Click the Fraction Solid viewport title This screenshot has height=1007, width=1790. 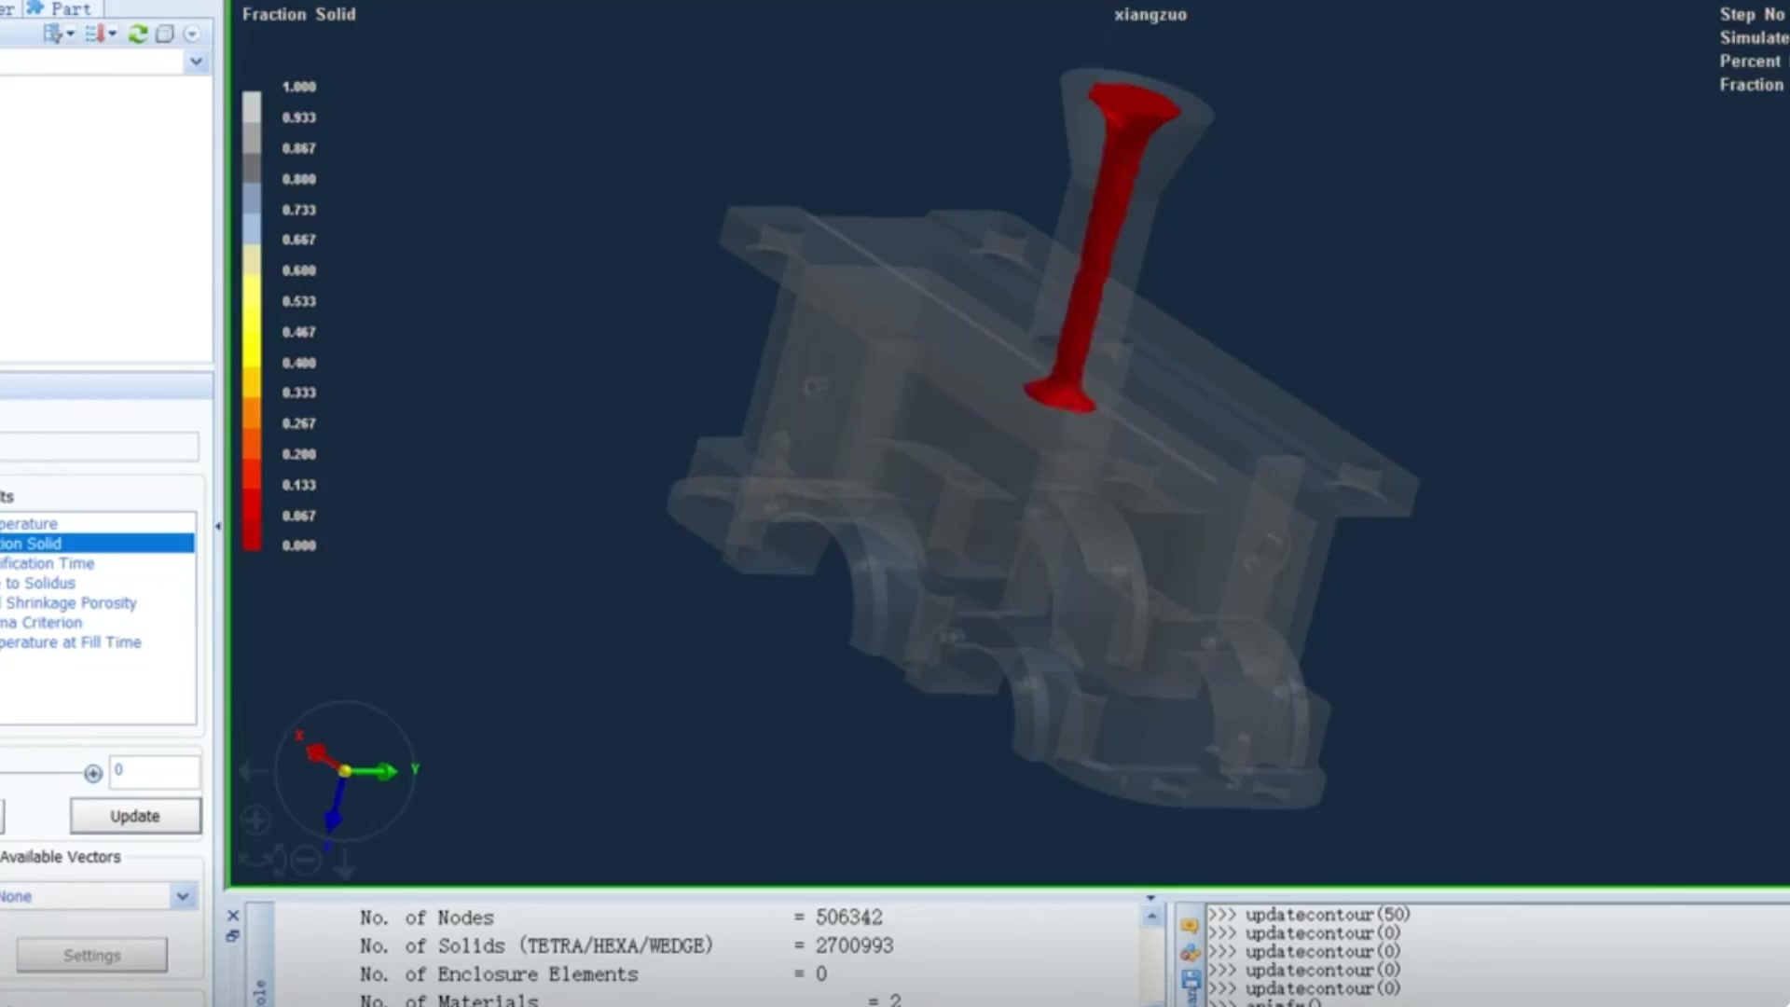coord(298,14)
